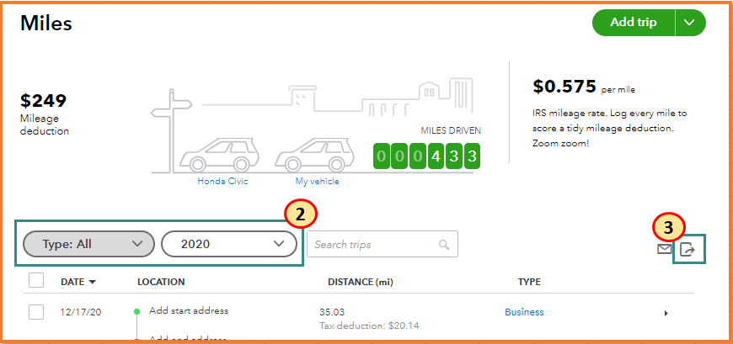Image resolution: width=733 pixels, height=344 pixels.
Task: Open the Add trip dropdown arrow
Action: coord(690,23)
